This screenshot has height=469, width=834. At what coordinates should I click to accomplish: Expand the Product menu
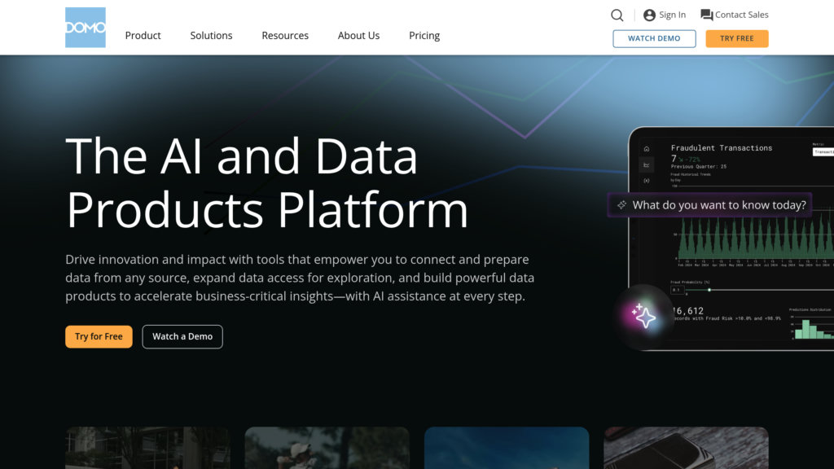[143, 36]
